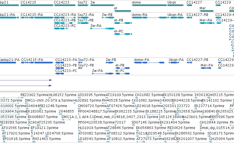Click the CG14227 gene label
Image resolution: width=234 pixels, height=143 pixels.
[x=194, y=2]
